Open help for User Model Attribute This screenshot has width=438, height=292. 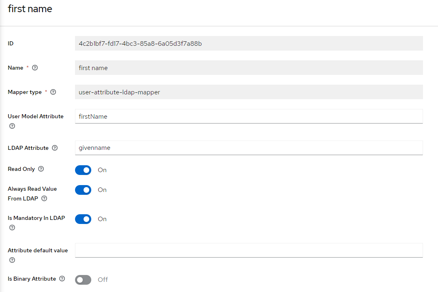pyautogui.click(x=12, y=126)
